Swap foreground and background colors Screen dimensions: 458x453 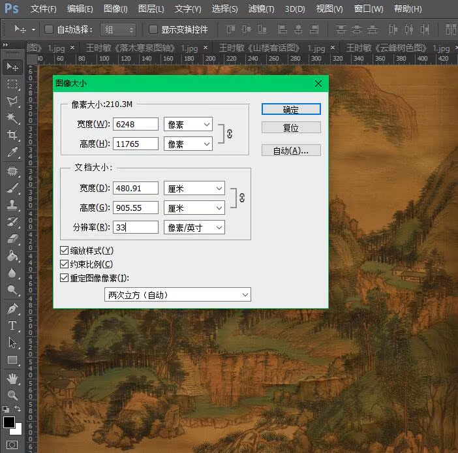[x=18, y=408]
